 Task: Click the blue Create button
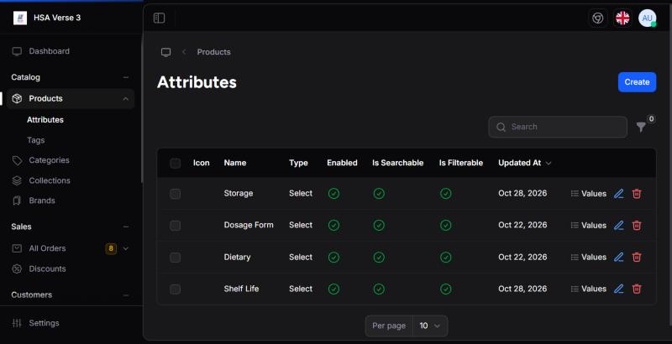(x=637, y=82)
